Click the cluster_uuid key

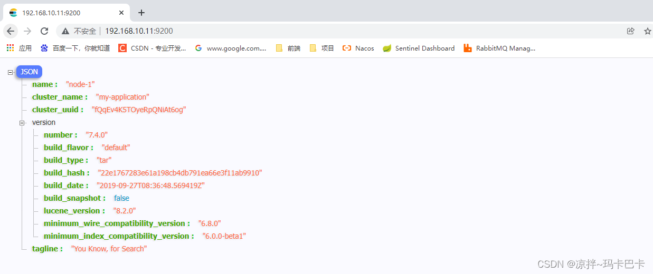point(58,110)
